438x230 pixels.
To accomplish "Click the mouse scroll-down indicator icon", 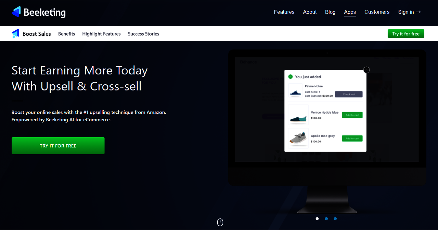I will coord(220,222).
